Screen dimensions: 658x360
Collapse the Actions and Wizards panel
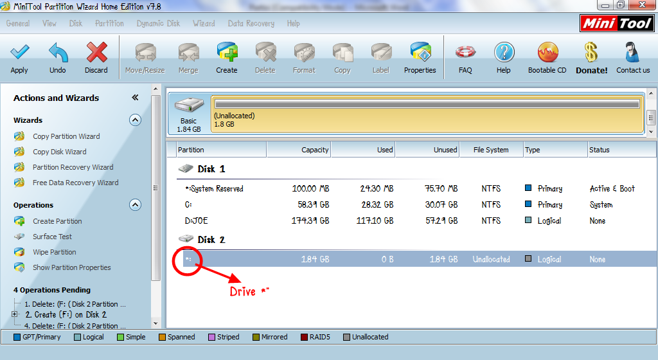pos(135,97)
